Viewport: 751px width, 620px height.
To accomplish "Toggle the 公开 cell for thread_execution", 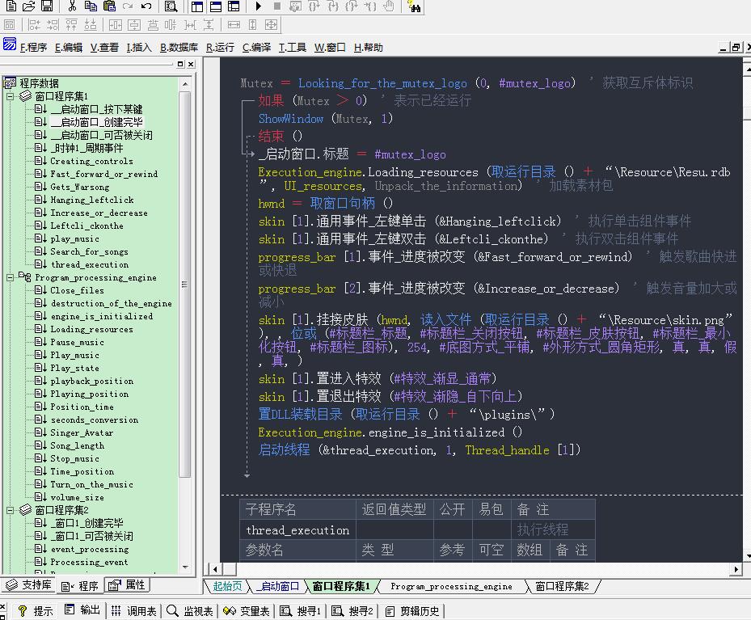I will (x=451, y=530).
